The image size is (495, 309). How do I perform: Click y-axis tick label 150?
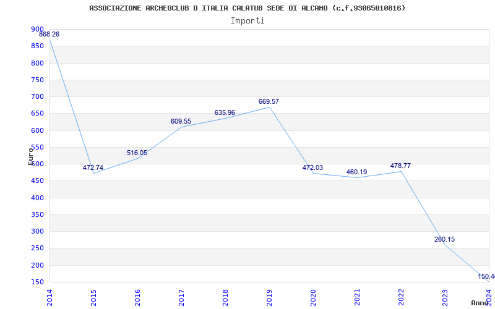[37, 282]
